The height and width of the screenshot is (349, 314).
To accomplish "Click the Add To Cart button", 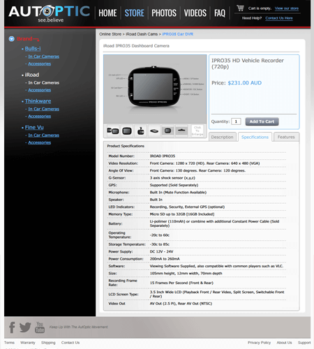I will (x=262, y=121).
